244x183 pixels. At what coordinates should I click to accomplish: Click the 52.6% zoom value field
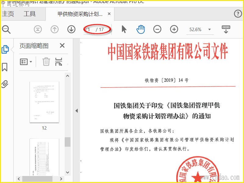pos(195,29)
